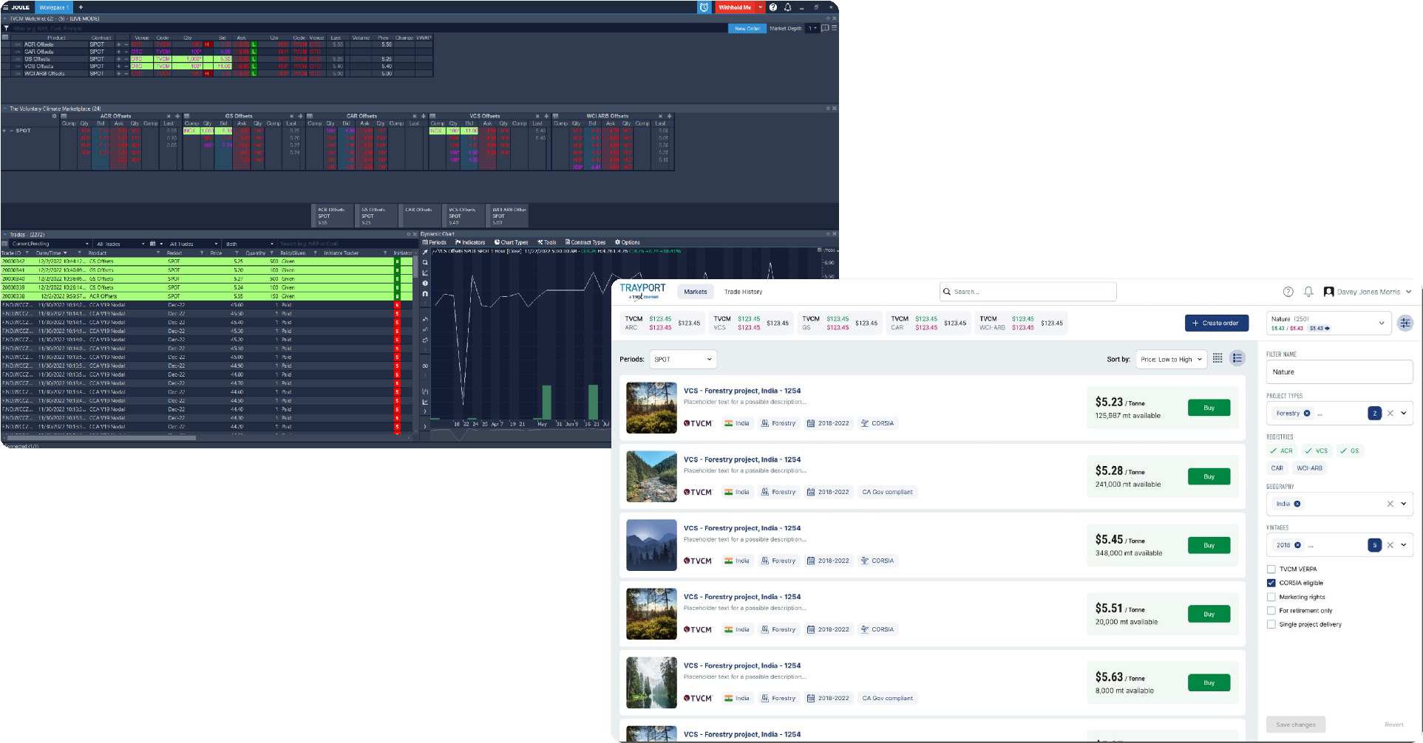This screenshot has height=743, width=1423.
Task: Remove the 2018 vintage chip
Action: 1297,545
